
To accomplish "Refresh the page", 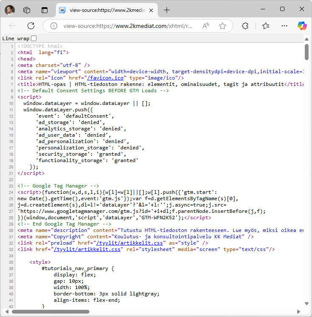I will click(31, 26).
